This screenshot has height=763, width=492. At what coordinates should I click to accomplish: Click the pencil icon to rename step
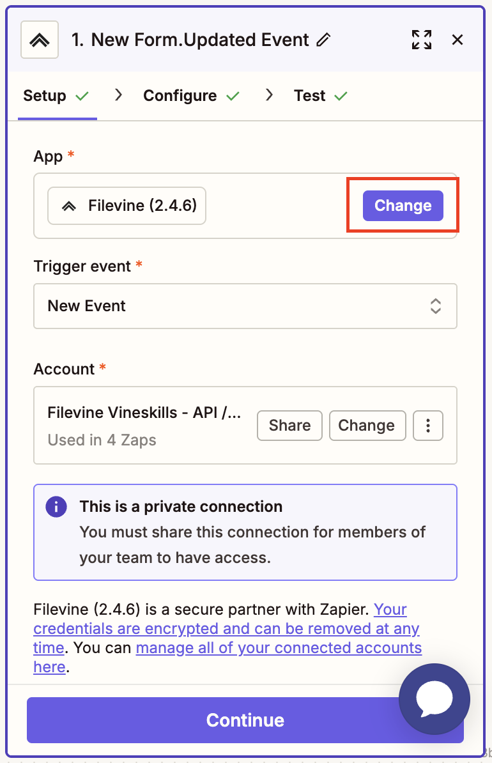tap(324, 40)
